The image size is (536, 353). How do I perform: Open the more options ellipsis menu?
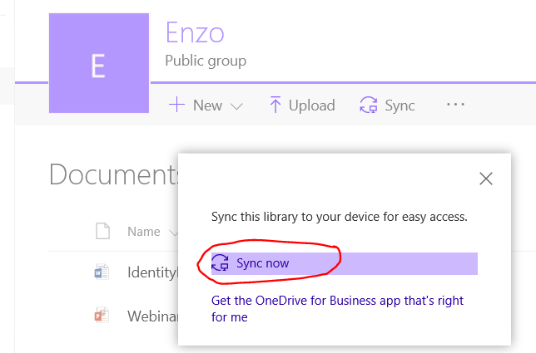454,105
